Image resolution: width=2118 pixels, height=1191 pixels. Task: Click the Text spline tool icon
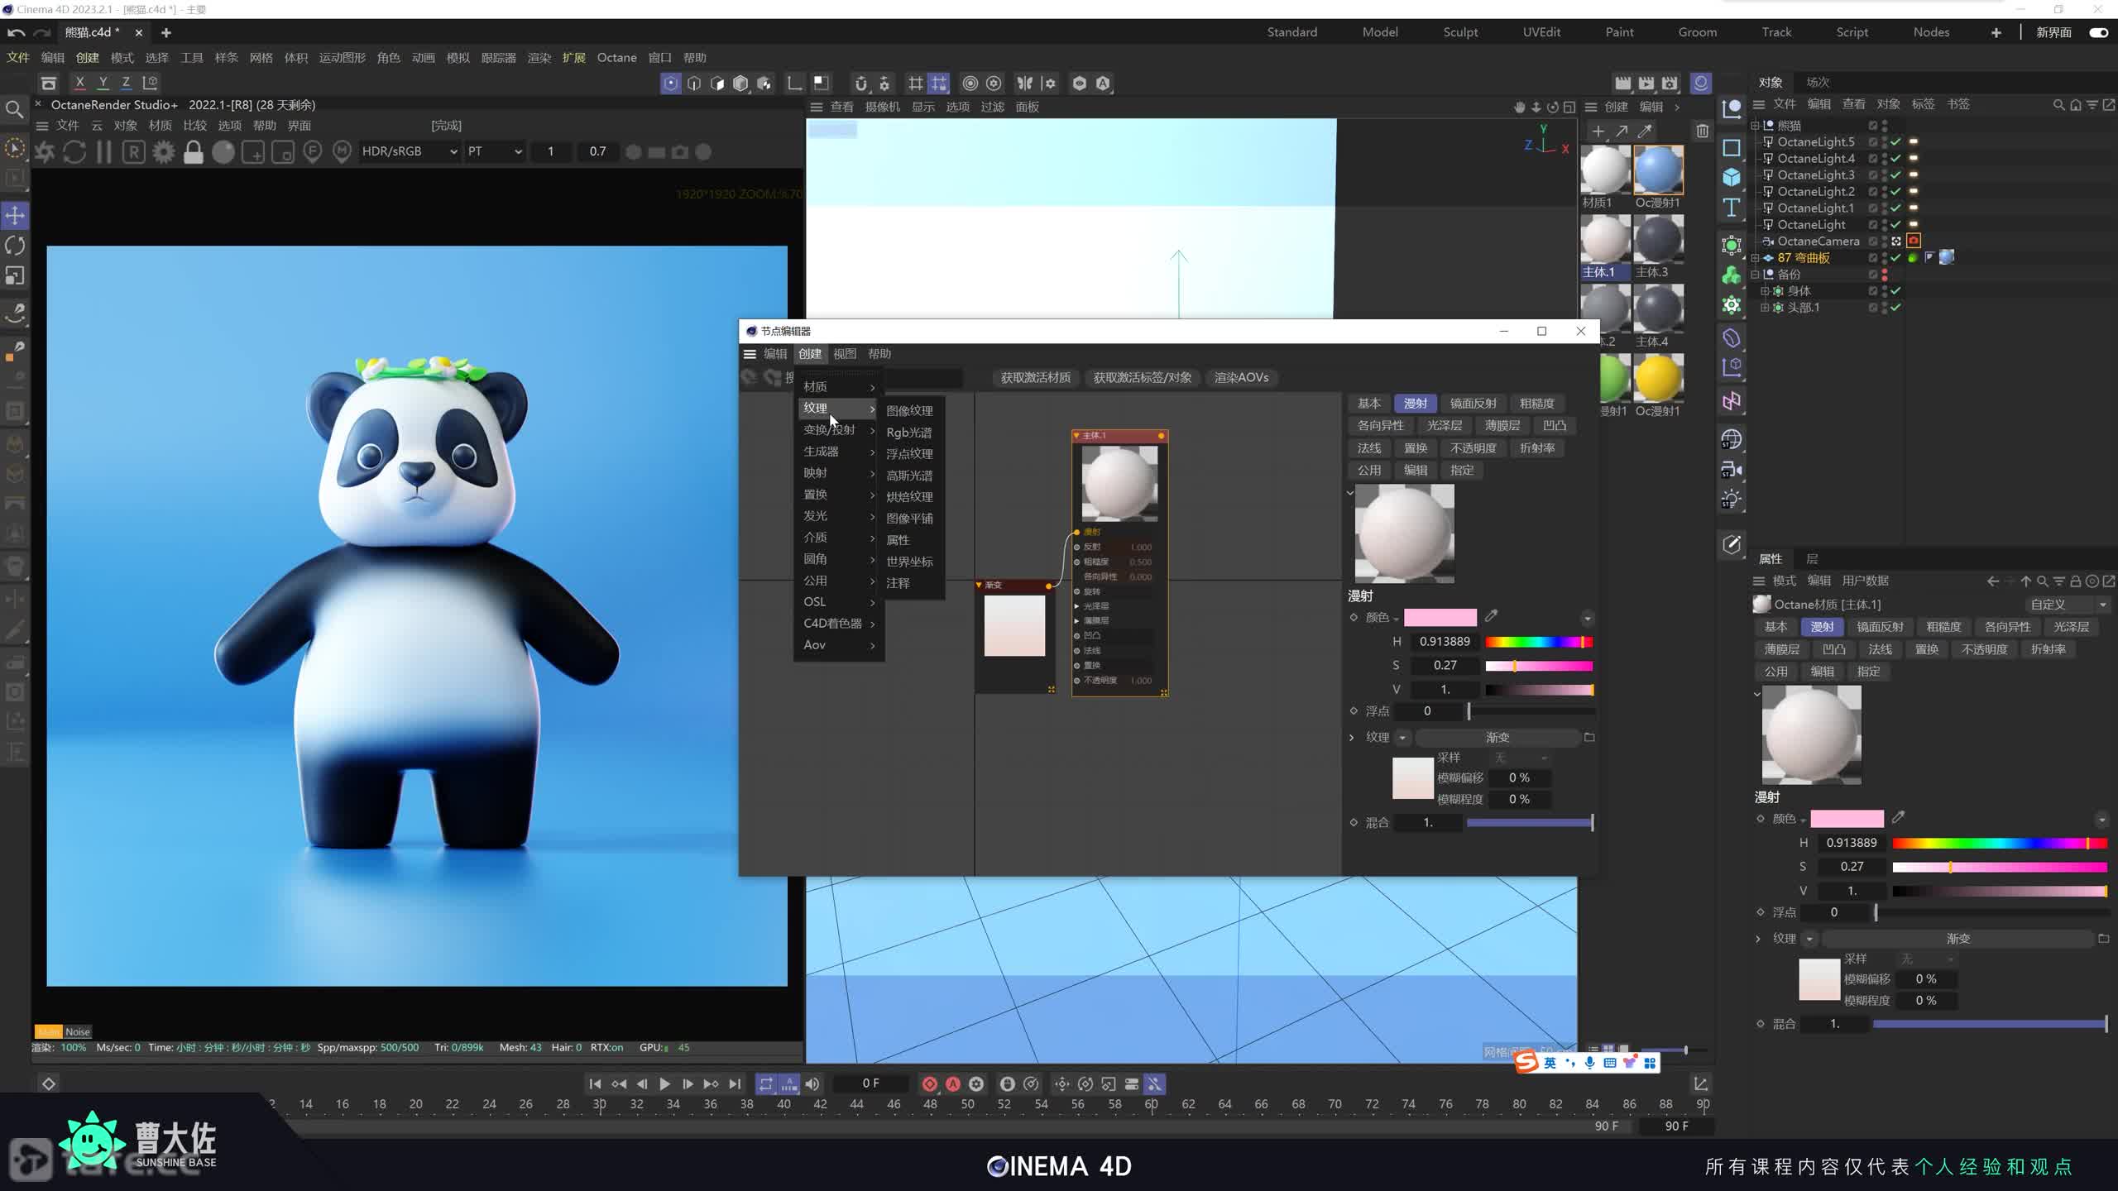1732,208
